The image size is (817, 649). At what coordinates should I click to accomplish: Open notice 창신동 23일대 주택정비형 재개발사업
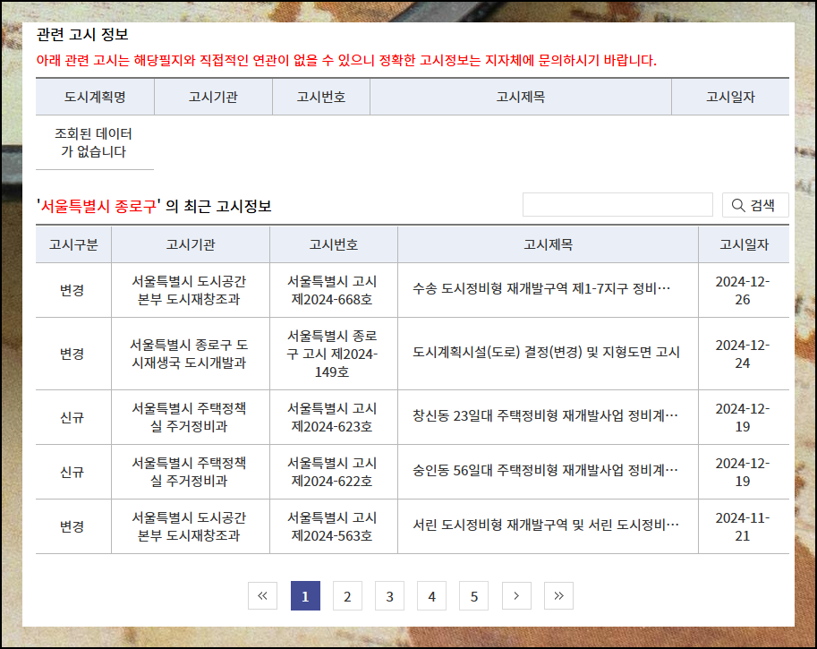click(545, 416)
